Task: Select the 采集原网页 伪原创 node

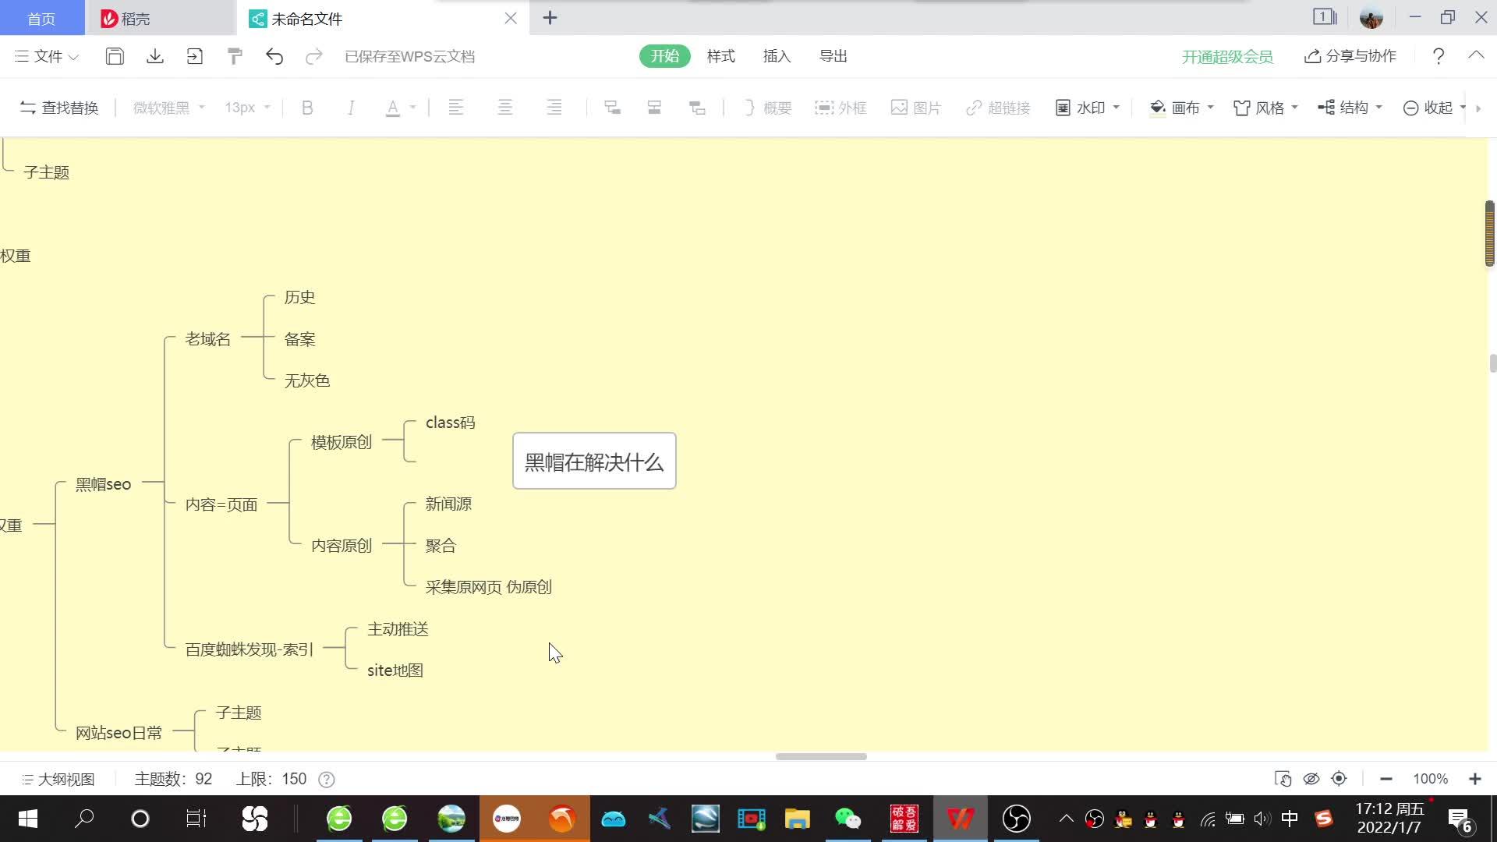Action: [488, 587]
